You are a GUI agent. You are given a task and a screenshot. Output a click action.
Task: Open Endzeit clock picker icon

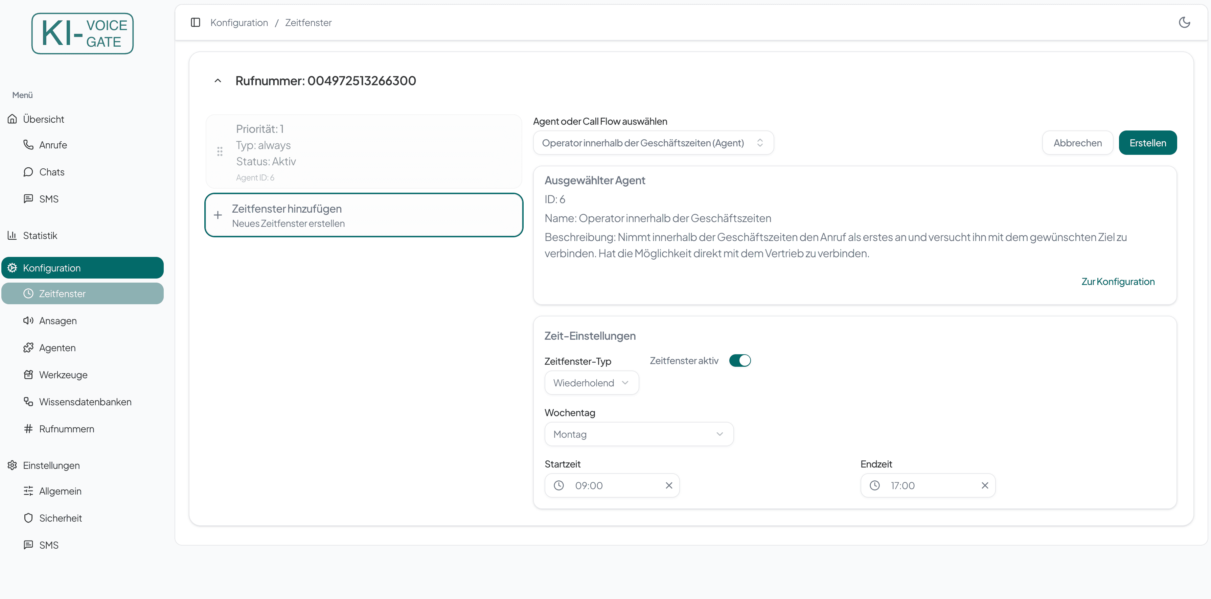[x=874, y=485]
